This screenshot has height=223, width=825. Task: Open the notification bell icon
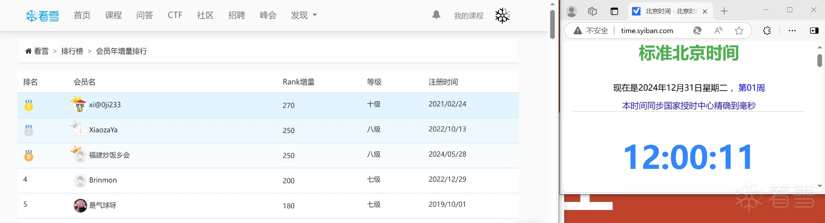[x=436, y=15]
